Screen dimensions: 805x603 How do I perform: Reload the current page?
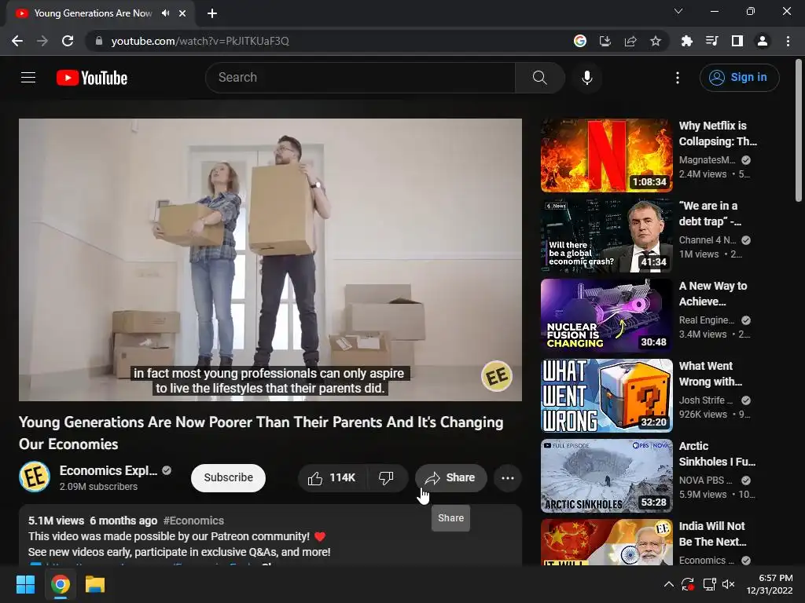click(x=68, y=41)
